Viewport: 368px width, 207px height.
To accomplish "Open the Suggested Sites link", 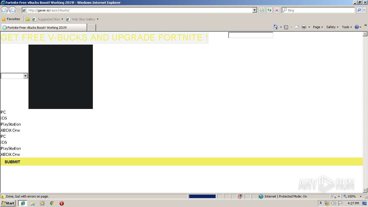I will pyautogui.click(x=47, y=19).
